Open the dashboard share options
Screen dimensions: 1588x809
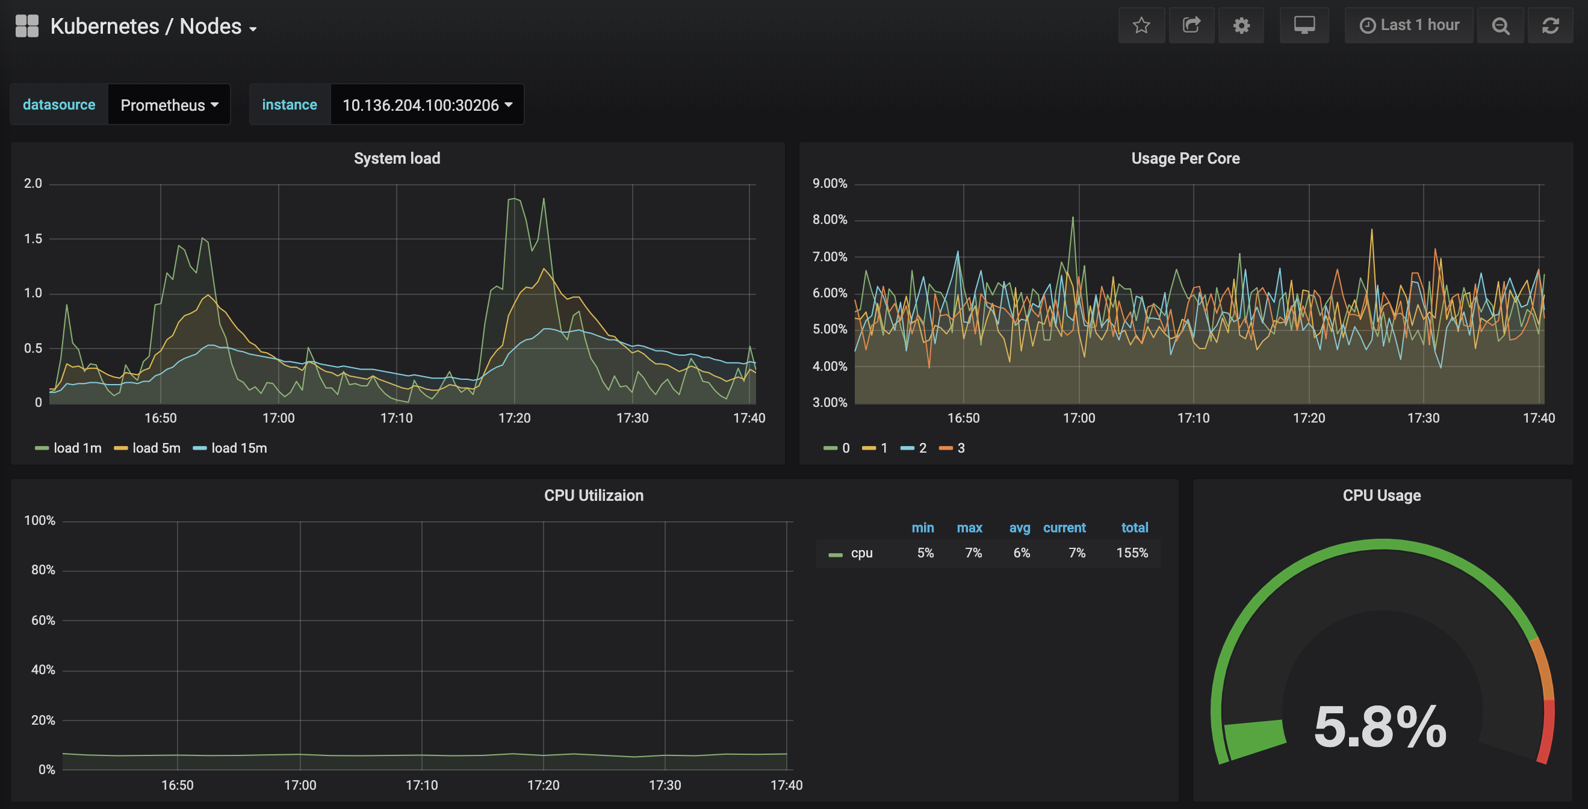coord(1192,25)
